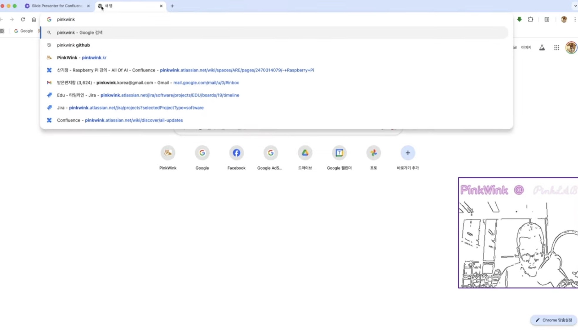Open the Google 캘린더 shortcut tile
Screen dimensions: 578x330
pyautogui.click(x=339, y=158)
